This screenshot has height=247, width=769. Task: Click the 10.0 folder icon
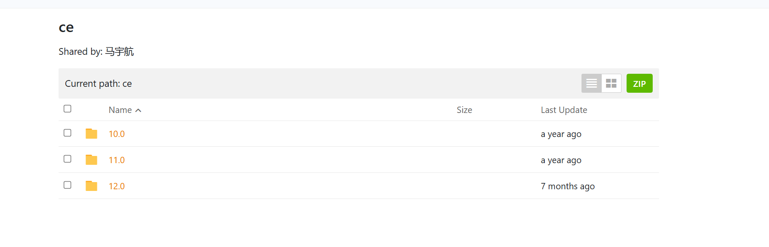(x=91, y=134)
